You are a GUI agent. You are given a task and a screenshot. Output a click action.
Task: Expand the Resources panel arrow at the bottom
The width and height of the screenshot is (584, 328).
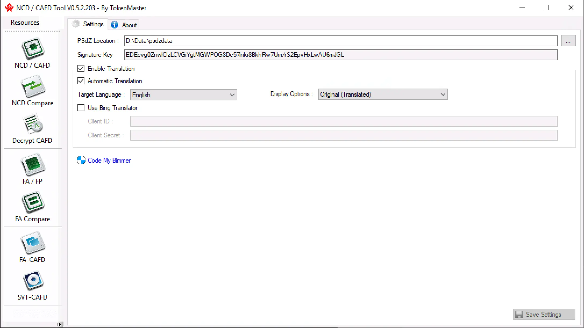click(59, 324)
